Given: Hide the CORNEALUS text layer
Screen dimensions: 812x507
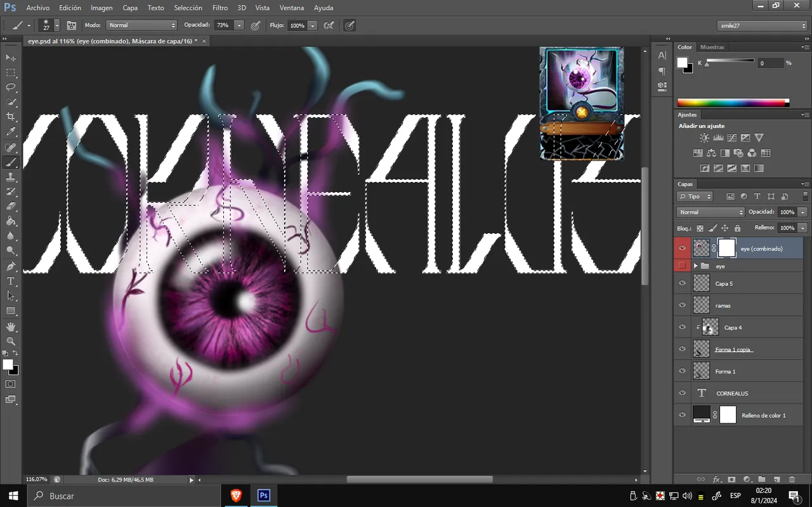Looking at the screenshot, I should (x=683, y=393).
